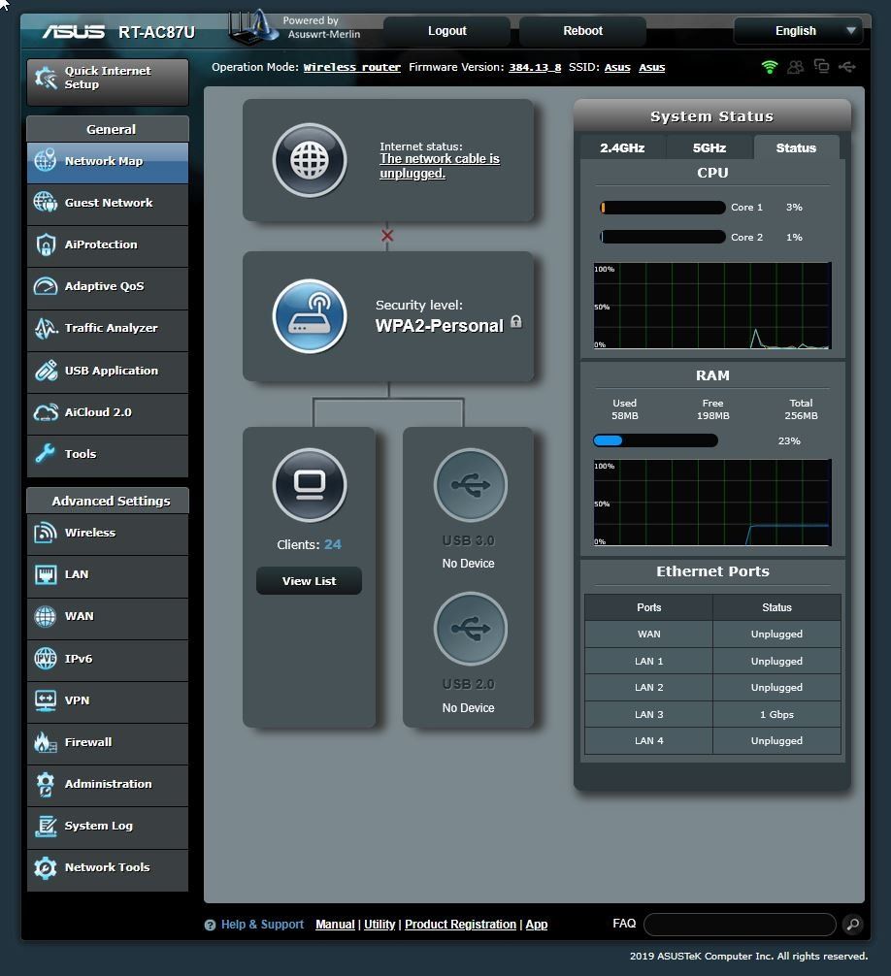Viewport: 891px width, 976px height.
Task: Select the router security level icon
Action: click(x=310, y=316)
